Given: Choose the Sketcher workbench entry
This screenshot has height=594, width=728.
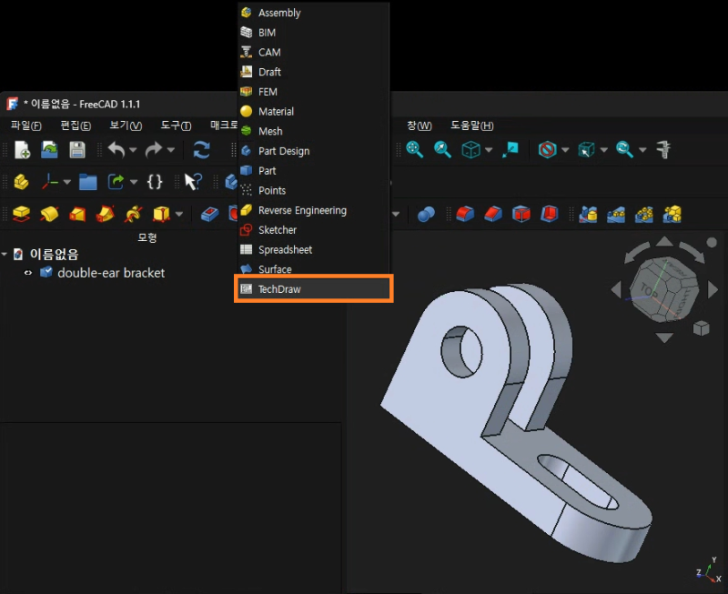Looking at the screenshot, I should [314, 230].
